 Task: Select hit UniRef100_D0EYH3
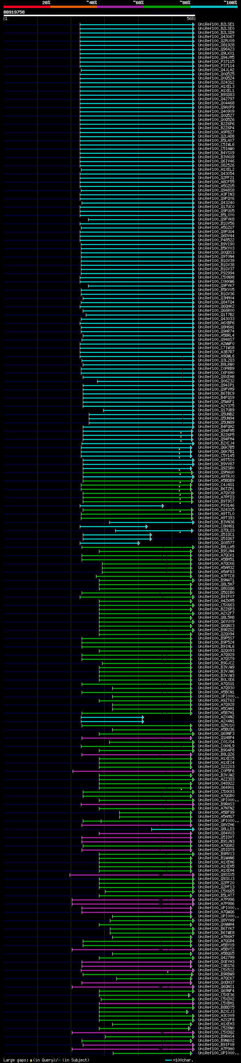(216, 962)
